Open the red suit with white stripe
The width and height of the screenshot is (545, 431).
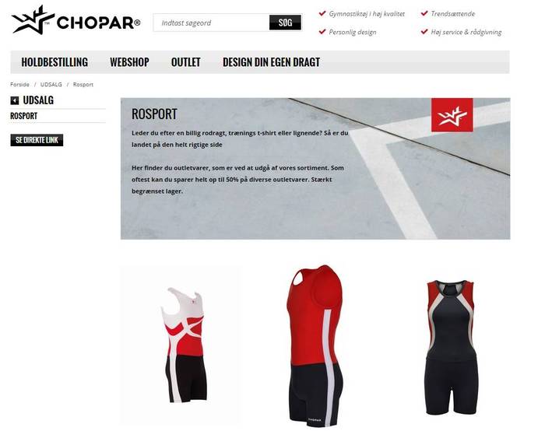(x=315, y=345)
